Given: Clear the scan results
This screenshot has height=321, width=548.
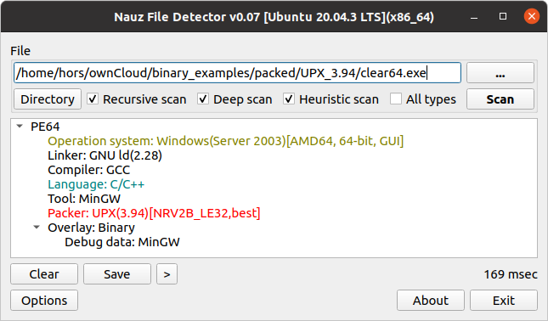Looking at the screenshot, I should pos(44,274).
